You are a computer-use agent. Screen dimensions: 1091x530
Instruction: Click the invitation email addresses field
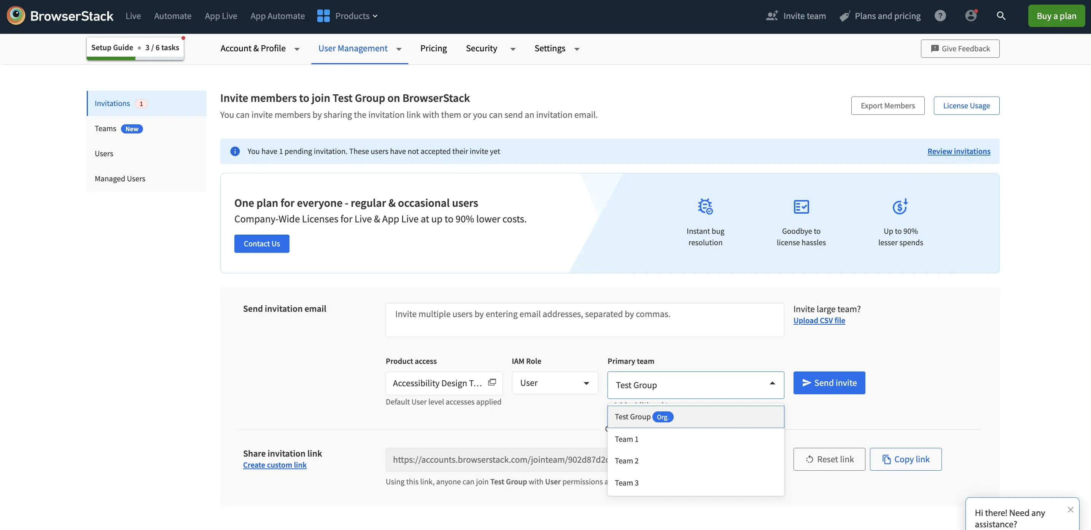click(584, 320)
